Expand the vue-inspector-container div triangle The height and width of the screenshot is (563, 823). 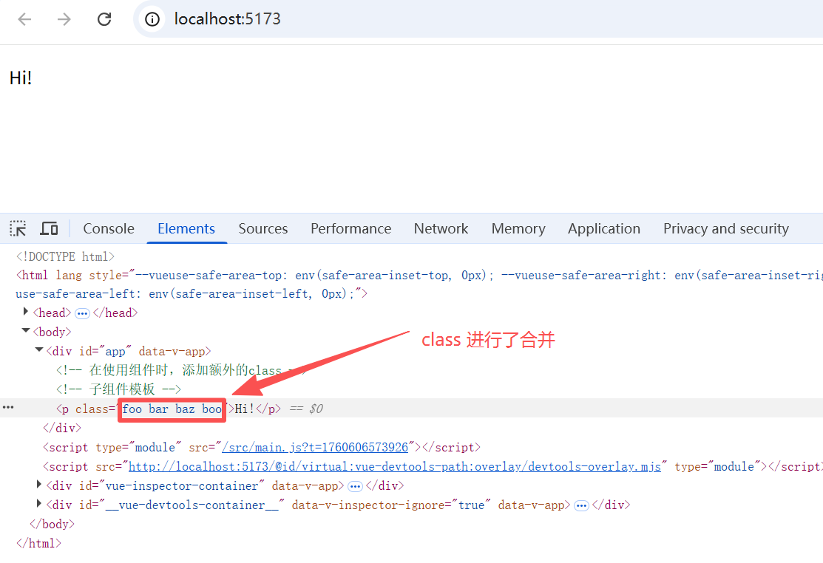click(39, 485)
